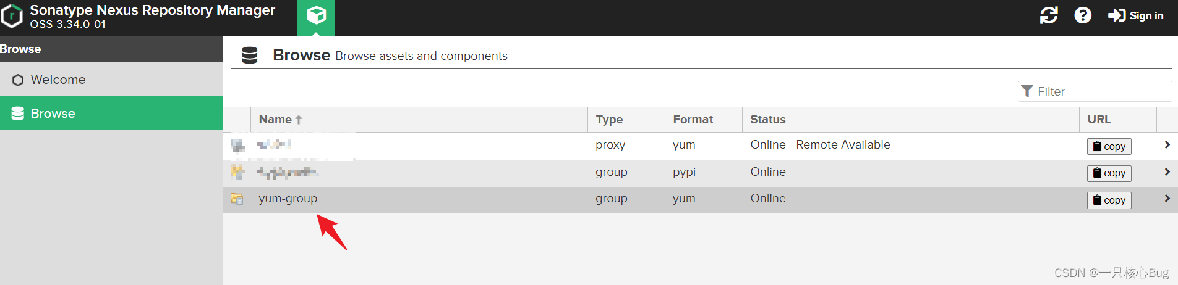Expand the pypi group row arrow
The image size is (1178, 285).
click(1167, 172)
